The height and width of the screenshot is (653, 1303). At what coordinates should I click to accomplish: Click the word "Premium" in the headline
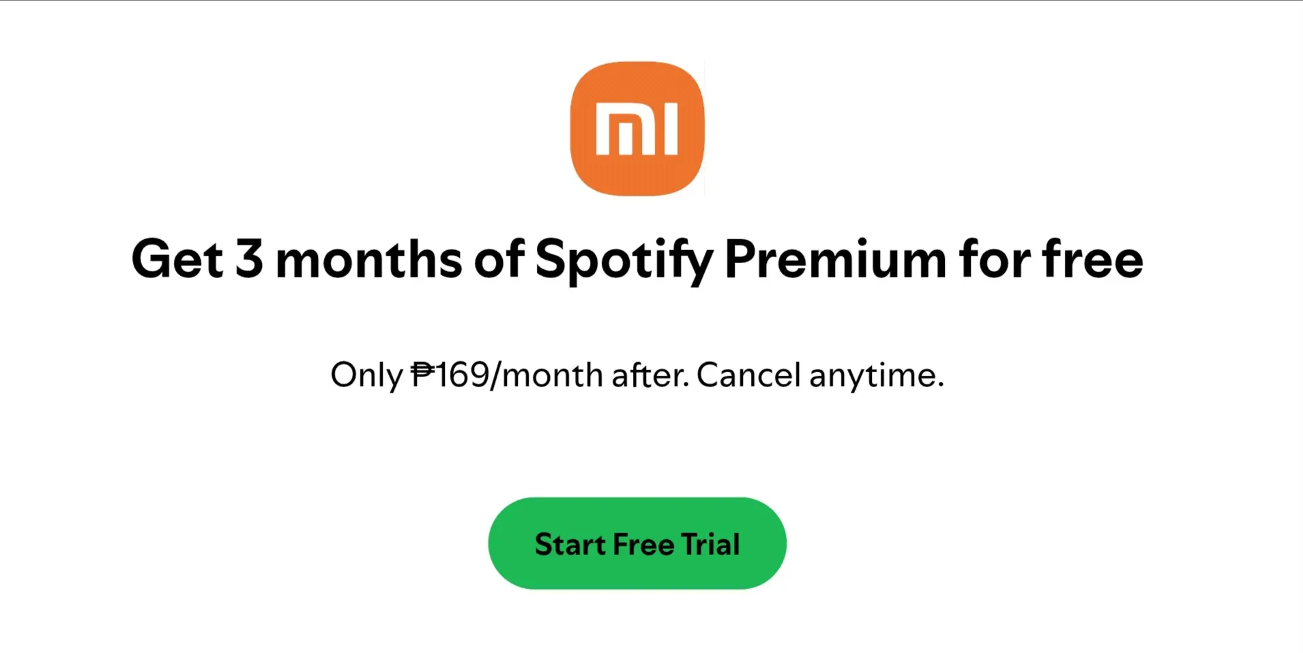[x=836, y=259]
